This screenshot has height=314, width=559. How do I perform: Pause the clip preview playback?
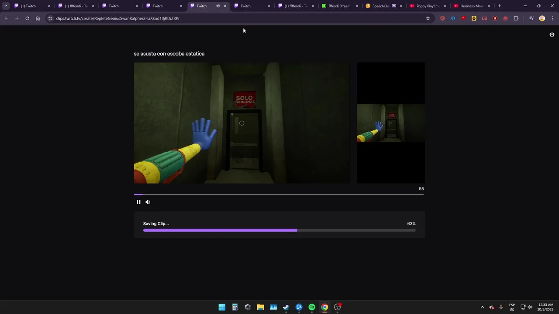click(138, 202)
